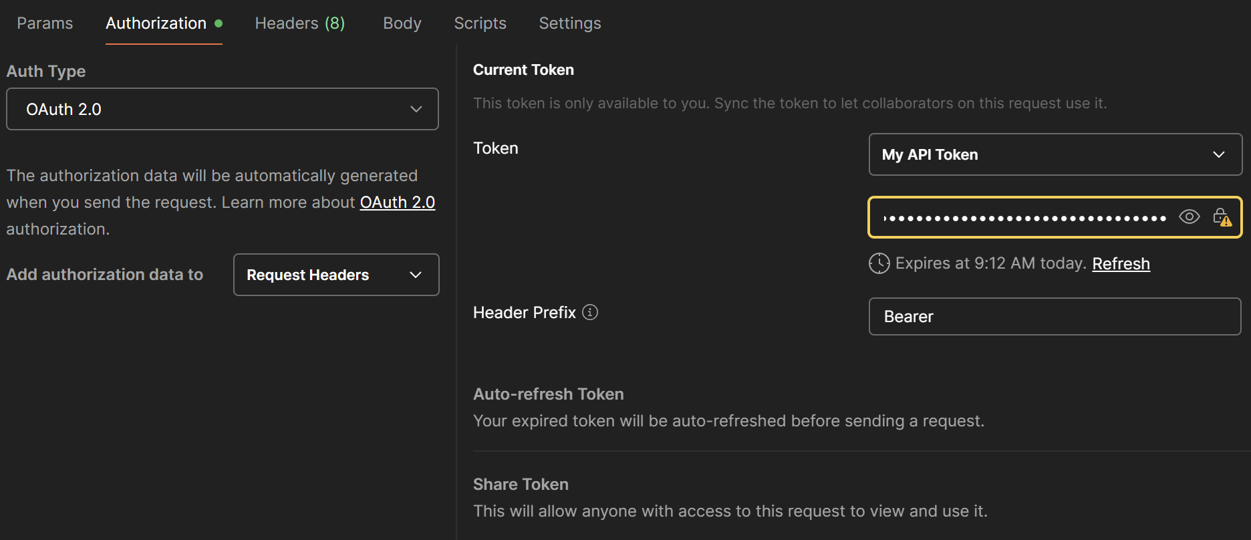Open the Headers (8) tab

click(300, 23)
